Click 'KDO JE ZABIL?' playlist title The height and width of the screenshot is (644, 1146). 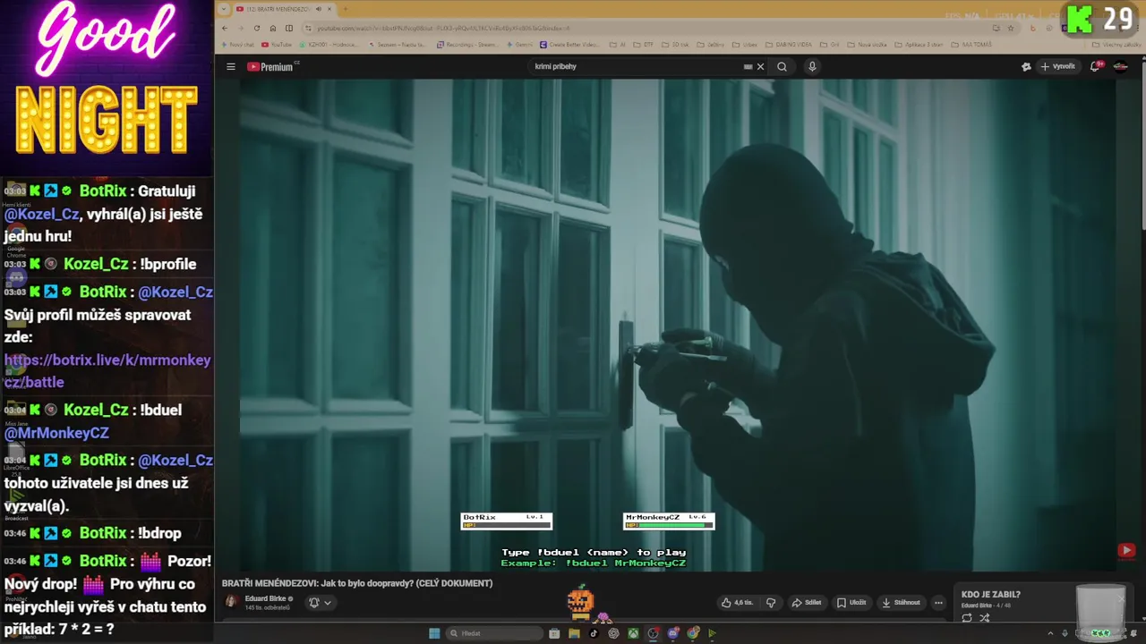[x=990, y=594]
